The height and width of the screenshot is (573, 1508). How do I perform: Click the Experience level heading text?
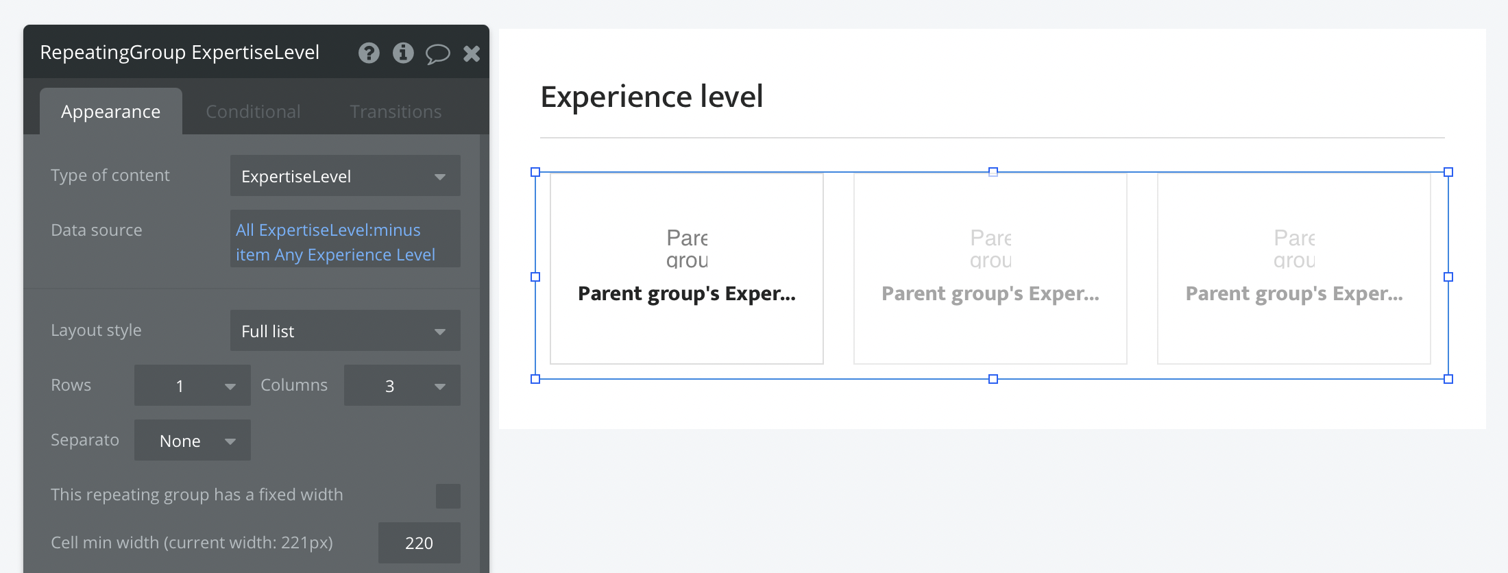[651, 97]
